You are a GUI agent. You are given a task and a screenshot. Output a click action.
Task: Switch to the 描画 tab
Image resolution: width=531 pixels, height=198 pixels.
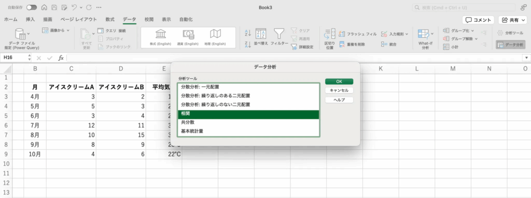(48, 20)
